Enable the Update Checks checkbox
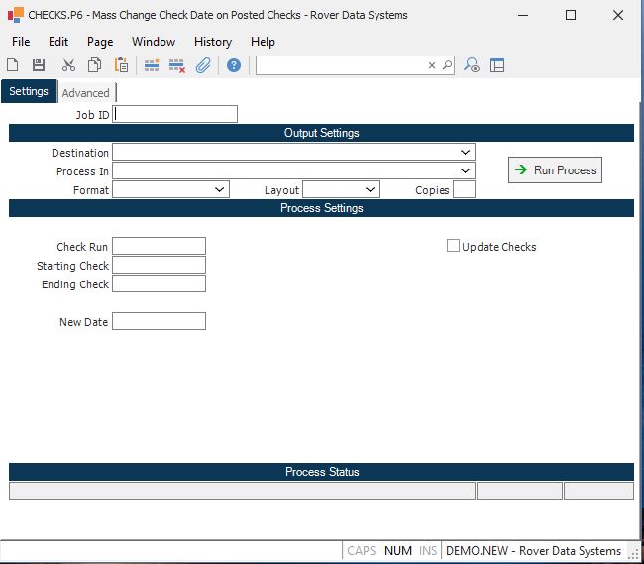The height and width of the screenshot is (564, 644). 453,246
